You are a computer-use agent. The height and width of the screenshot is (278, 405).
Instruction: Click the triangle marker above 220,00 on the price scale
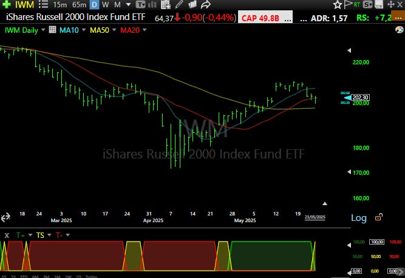tap(349, 50)
